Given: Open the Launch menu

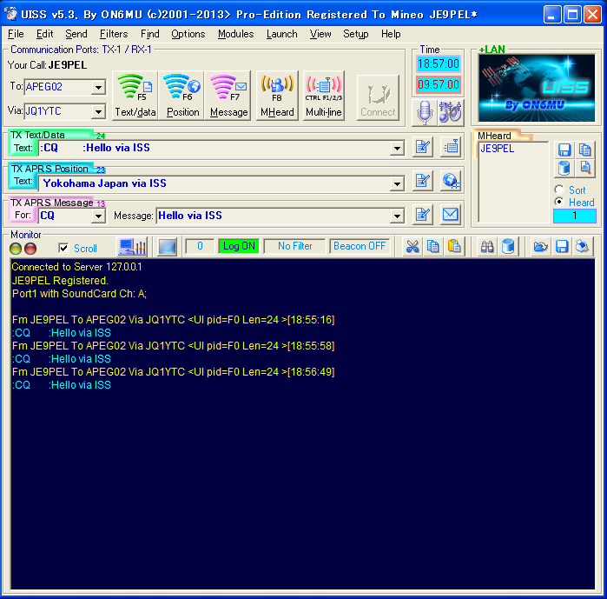Looking at the screenshot, I should click(x=281, y=34).
